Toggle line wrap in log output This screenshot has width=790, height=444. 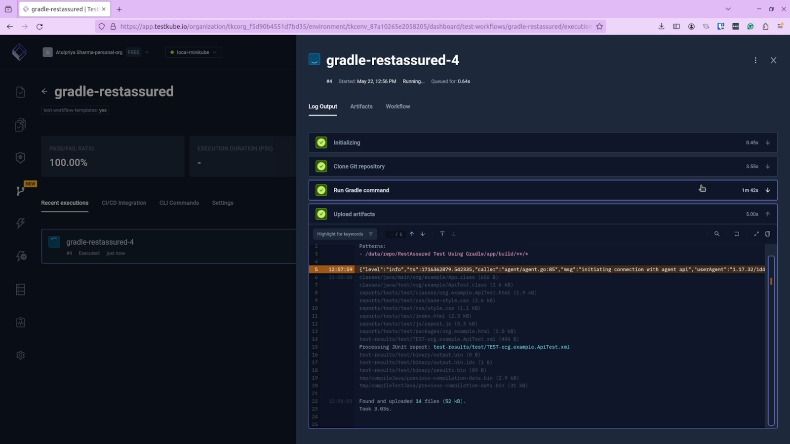click(x=737, y=234)
